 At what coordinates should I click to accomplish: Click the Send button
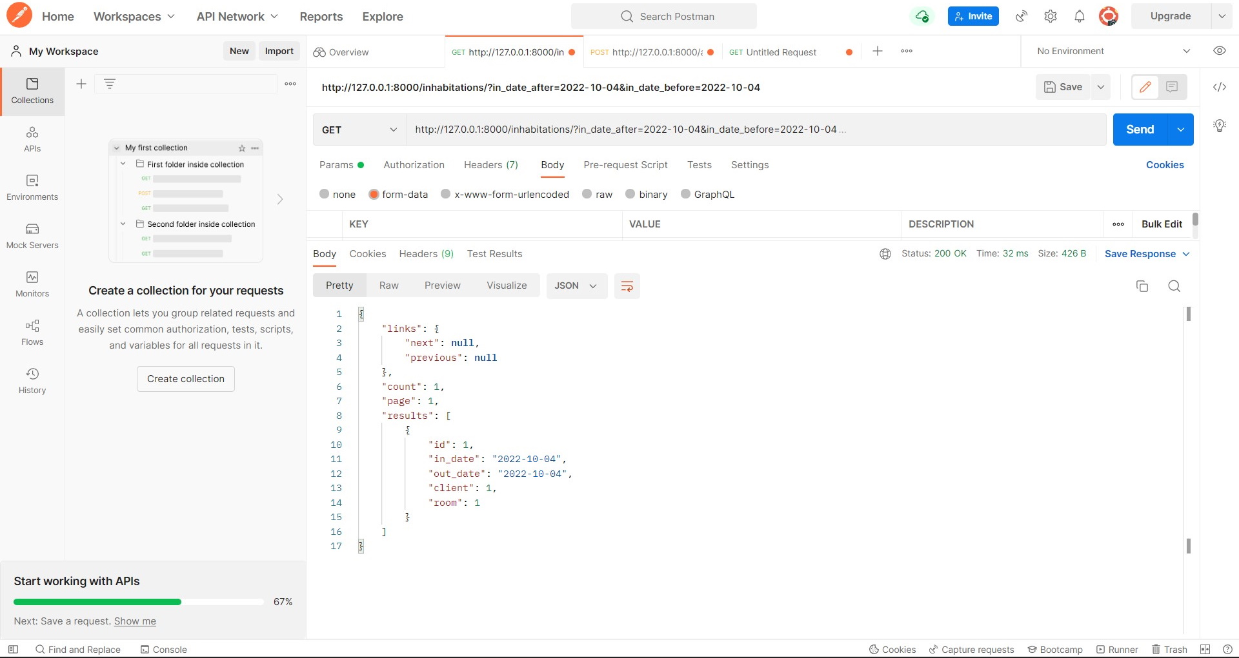click(1140, 130)
